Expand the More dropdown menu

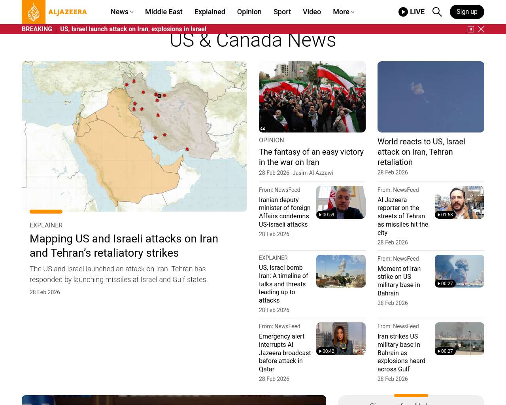[x=343, y=12]
